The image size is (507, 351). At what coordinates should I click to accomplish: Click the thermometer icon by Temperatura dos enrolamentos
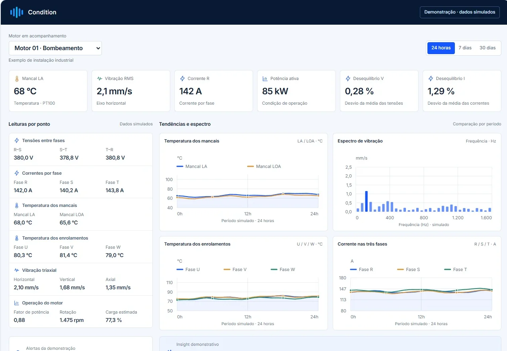coord(17,238)
